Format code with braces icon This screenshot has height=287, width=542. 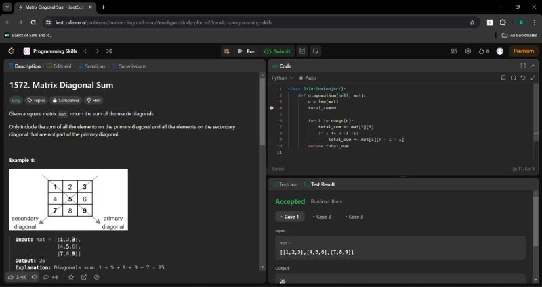[x=514, y=78]
